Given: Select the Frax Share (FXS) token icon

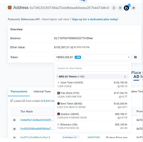Looking at the screenshot, I should click(58, 93).
